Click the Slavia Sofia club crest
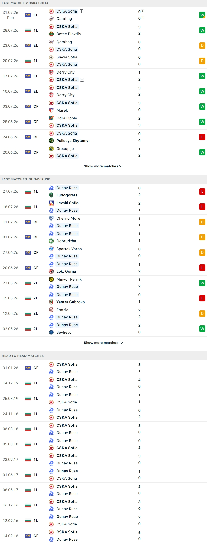This screenshot has width=207, height=543. click(51, 57)
